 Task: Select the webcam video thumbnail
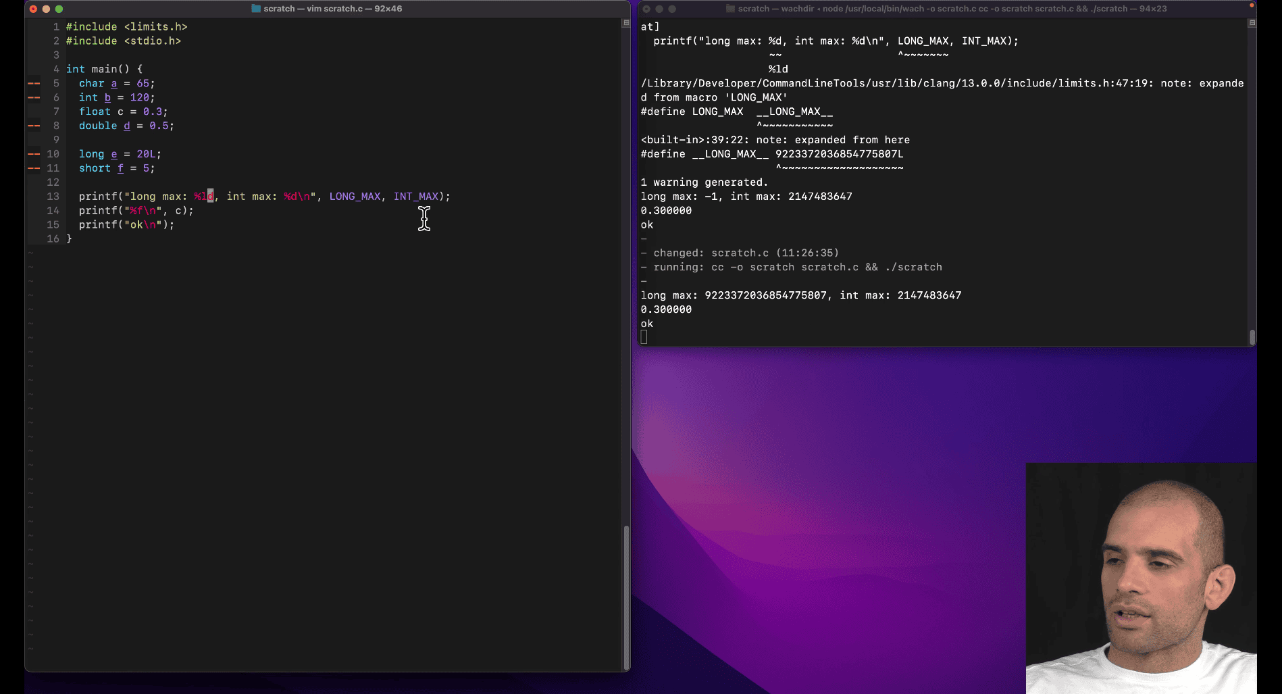(x=1141, y=578)
